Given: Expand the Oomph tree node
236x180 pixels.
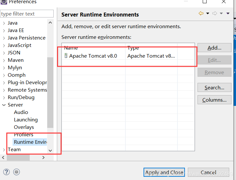Looking at the screenshot, I should click(x=4, y=75).
